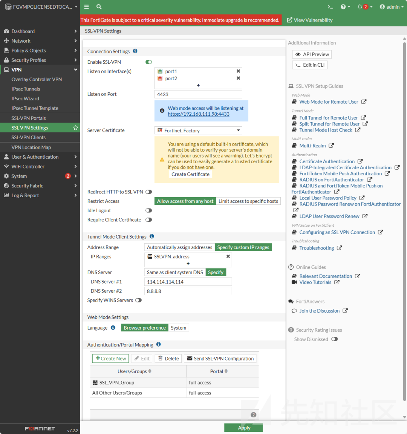Disable the Enable SSL-VPN toggle
Viewport: 407px width, 434px height.
(x=148, y=62)
